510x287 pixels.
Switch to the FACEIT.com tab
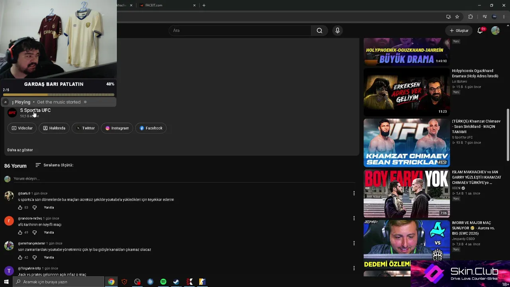(x=167, y=5)
